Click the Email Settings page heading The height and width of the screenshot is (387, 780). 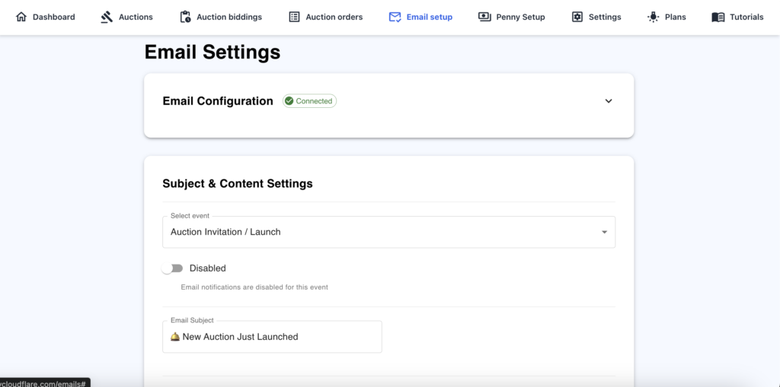pos(213,52)
